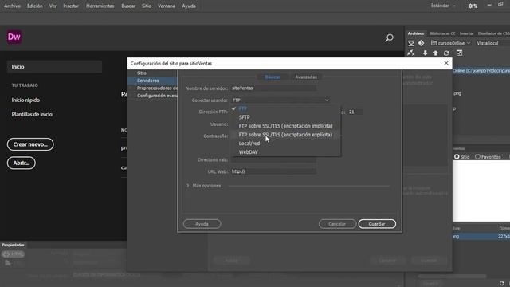Open the cursosOnline site dropdown
The height and width of the screenshot is (287, 510).
tap(450, 43)
